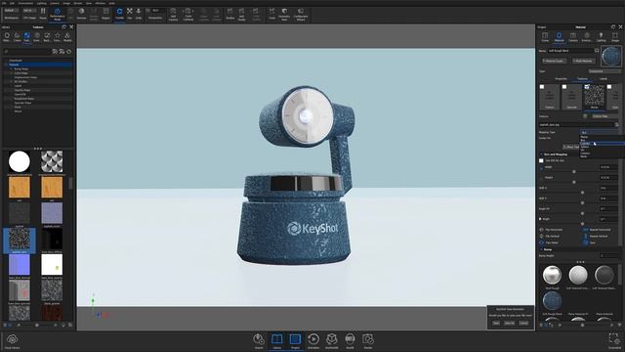The height and width of the screenshot is (352, 625).
Task: Select Roughness Maps folder in tree
Action: pos(23,99)
